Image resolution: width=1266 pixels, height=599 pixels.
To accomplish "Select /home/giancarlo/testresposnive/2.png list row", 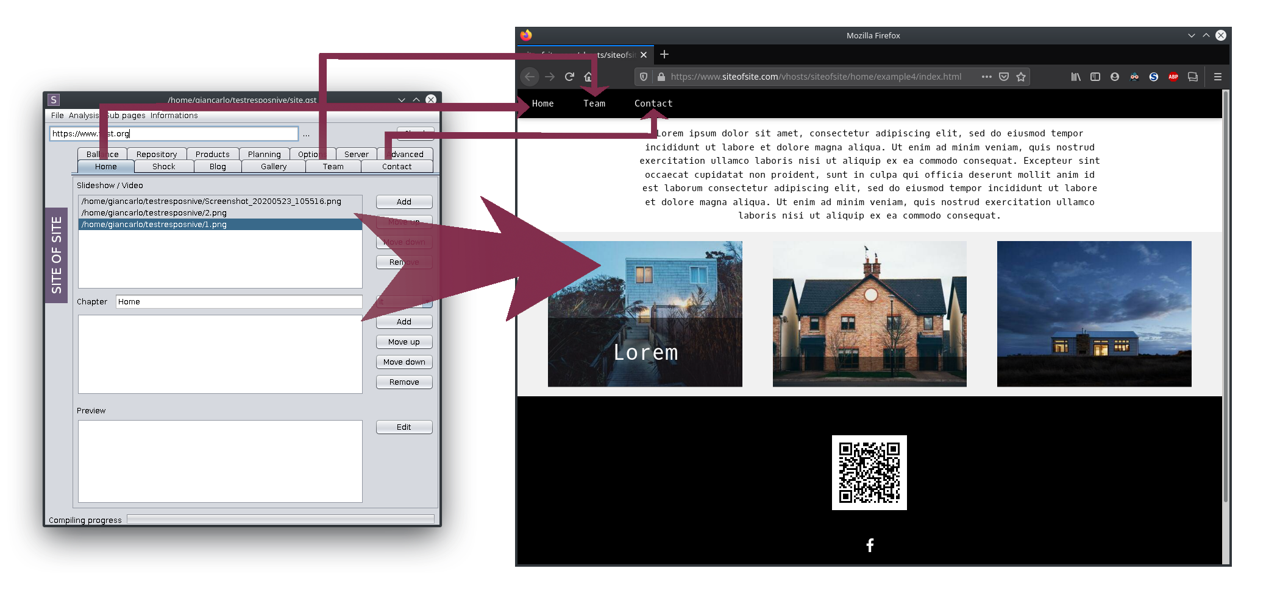I will click(220, 212).
